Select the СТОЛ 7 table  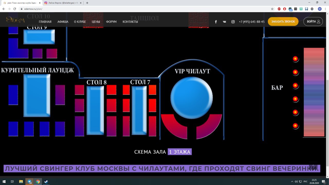[x=139, y=110]
